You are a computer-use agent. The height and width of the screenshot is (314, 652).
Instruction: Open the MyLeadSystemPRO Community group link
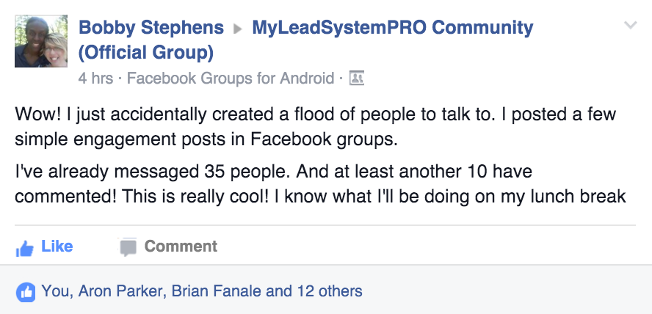(x=393, y=27)
